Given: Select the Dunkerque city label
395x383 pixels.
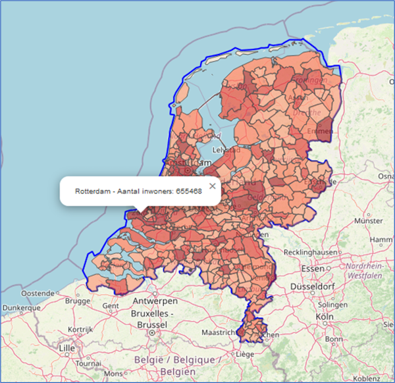Looking at the screenshot, I should coord(18,307).
